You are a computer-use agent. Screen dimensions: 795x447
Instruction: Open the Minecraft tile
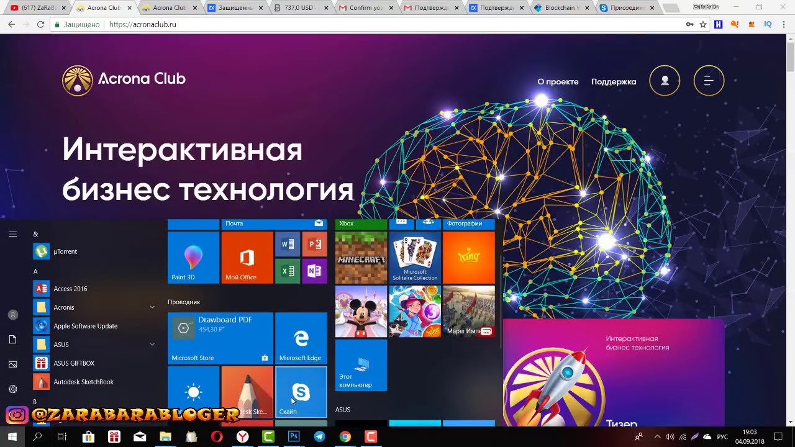click(361, 258)
